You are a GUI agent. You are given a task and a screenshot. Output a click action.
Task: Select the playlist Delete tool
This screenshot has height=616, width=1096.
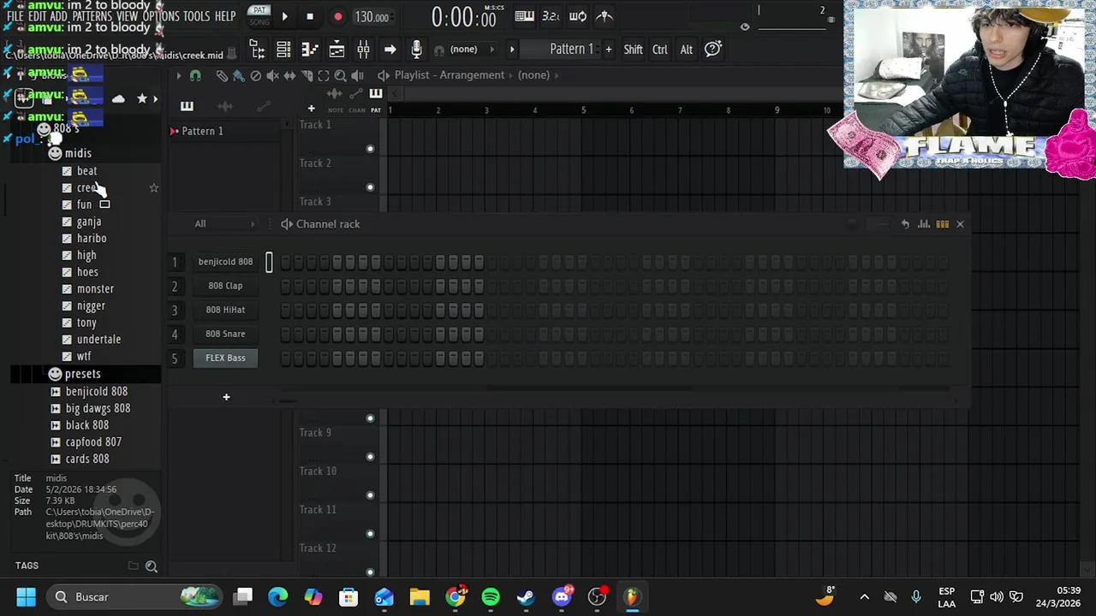255,75
